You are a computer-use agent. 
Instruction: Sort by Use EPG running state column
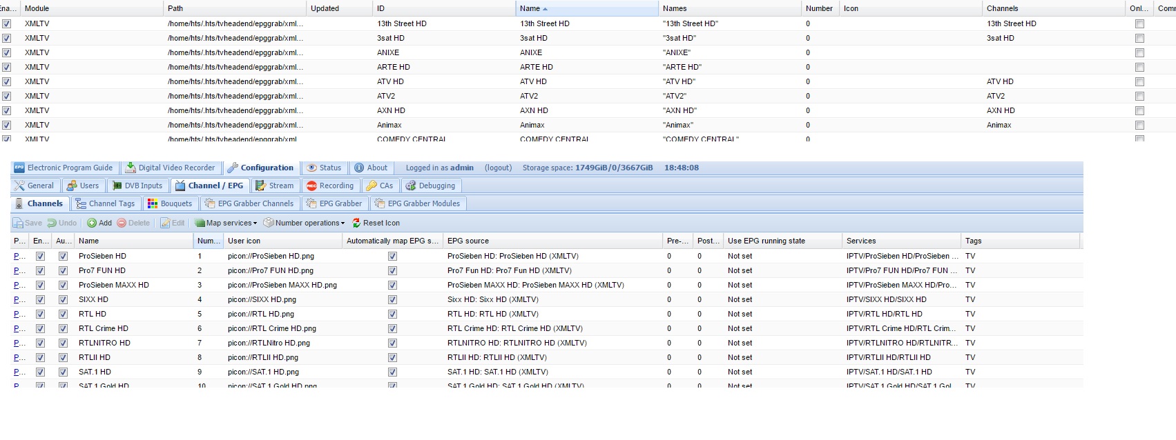pyautogui.click(x=782, y=241)
